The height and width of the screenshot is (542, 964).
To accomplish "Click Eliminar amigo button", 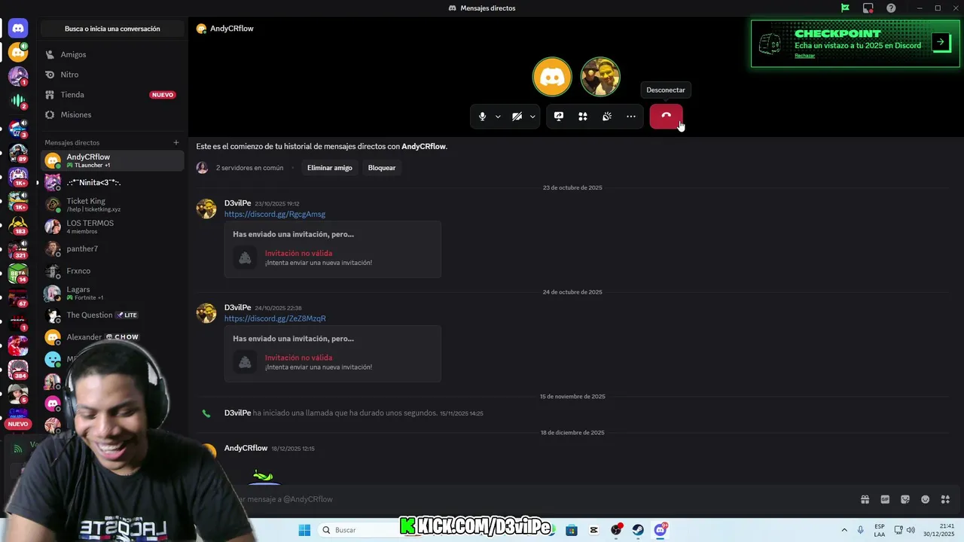I will click(330, 168).
